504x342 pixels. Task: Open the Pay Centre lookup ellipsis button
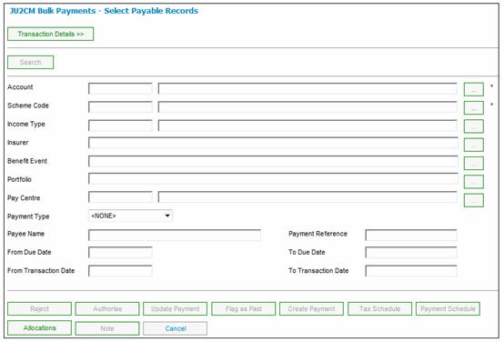[473, 200]
